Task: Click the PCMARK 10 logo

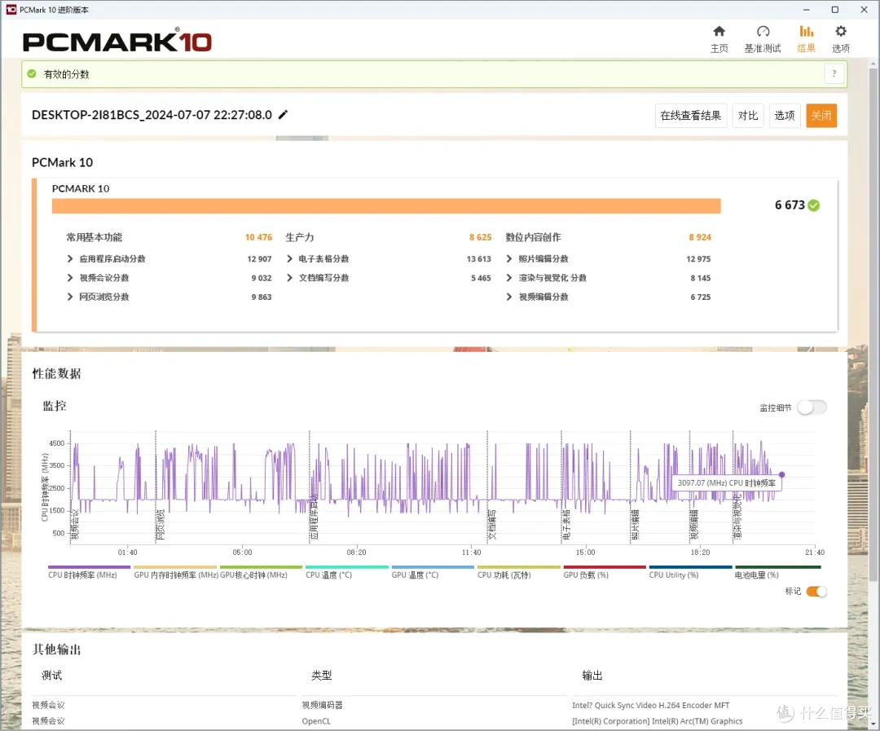Action: coord(117,41)
